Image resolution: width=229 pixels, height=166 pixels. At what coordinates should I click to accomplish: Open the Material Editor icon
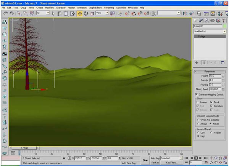220,14
